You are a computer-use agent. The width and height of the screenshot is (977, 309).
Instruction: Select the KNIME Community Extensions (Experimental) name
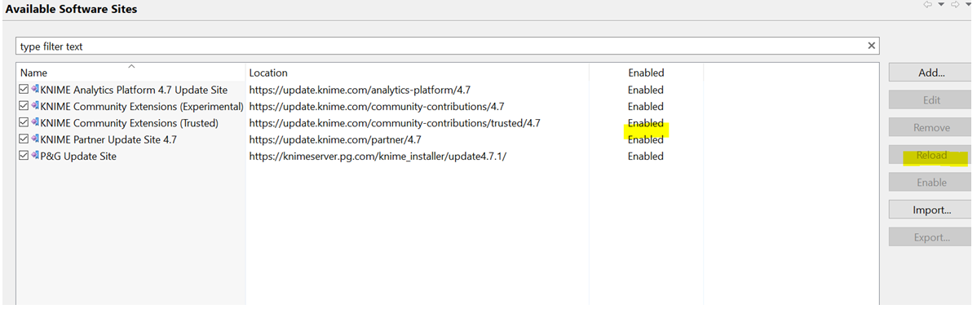click(142, 107)
